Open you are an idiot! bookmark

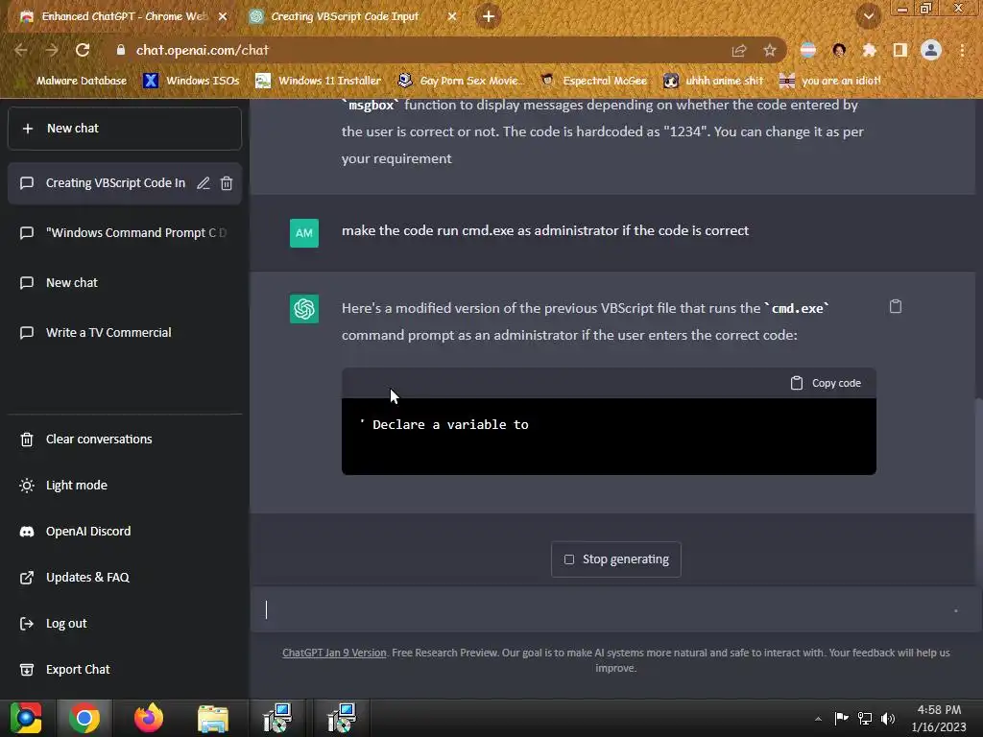pos(830,81)
